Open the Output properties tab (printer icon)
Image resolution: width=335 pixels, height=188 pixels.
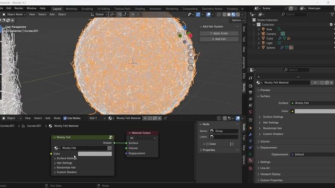point(251,92)
